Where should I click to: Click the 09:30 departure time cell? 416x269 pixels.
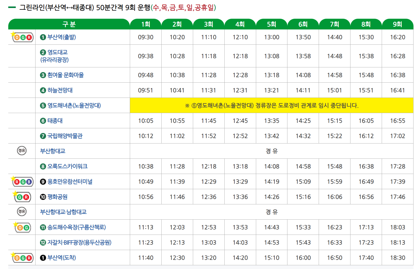point(146,37)
